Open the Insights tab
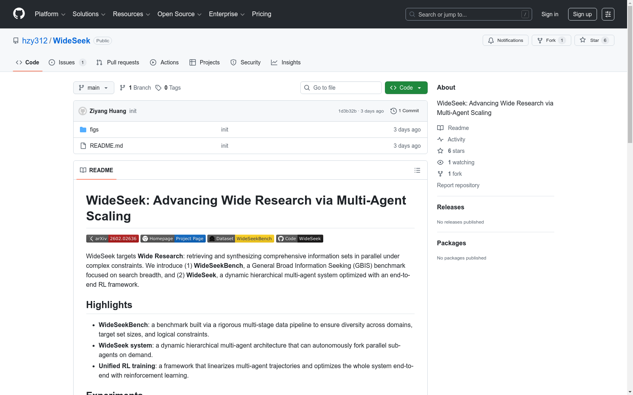 286,62
